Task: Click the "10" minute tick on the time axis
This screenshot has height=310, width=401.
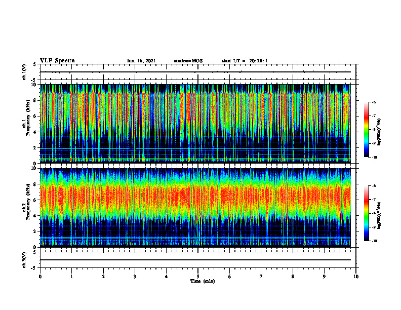Action: pyautogui.click(x=356, y=277)
